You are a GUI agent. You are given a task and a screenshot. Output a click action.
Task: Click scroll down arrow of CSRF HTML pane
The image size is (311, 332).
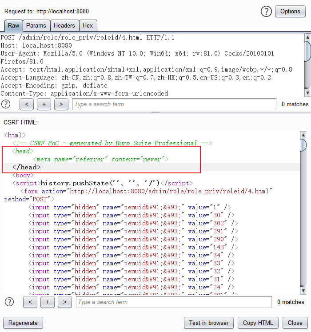click(x=303, y=291)
